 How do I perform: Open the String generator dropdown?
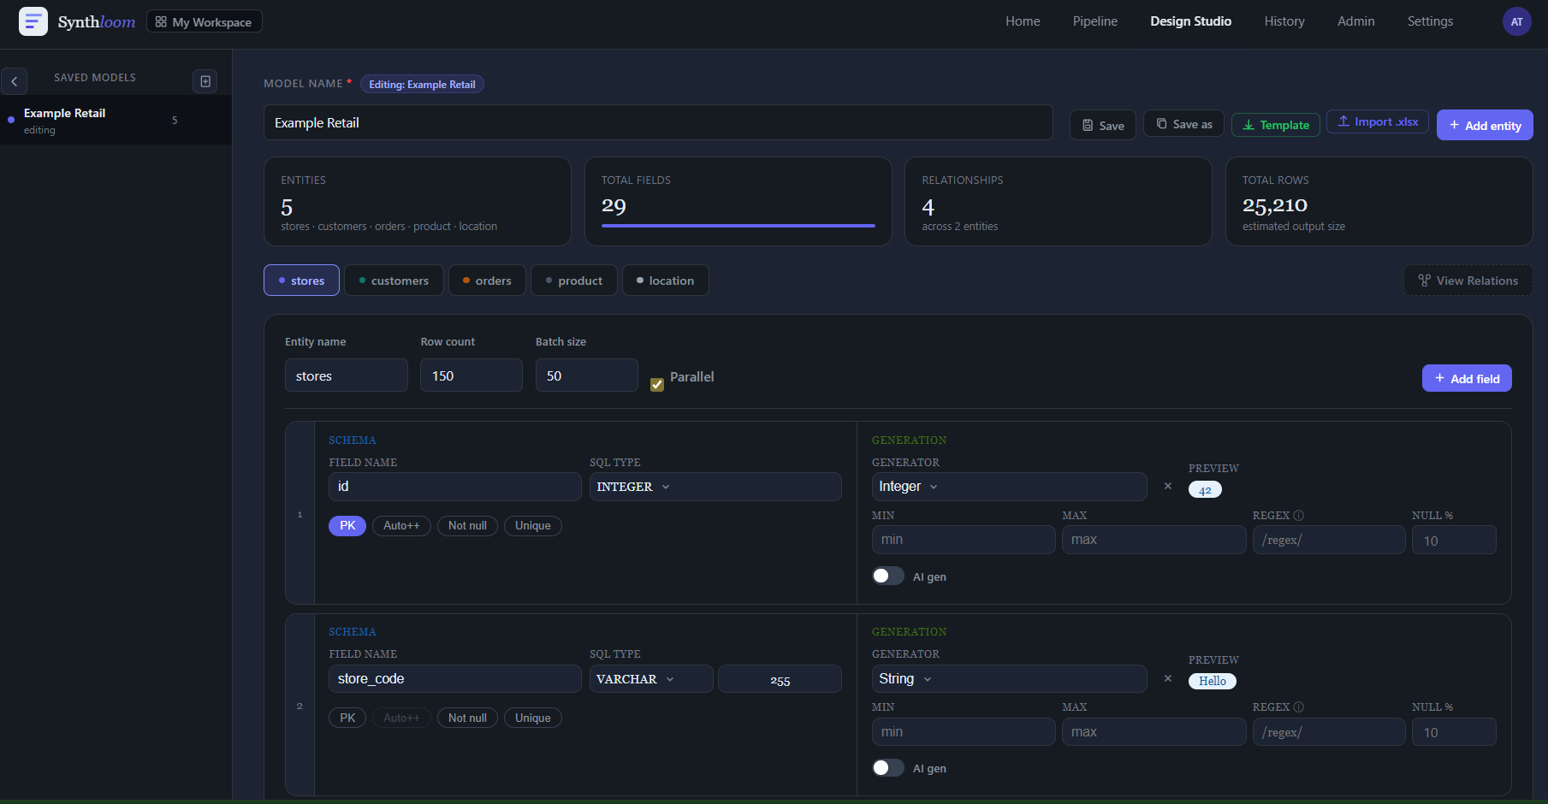[1009, 679]
